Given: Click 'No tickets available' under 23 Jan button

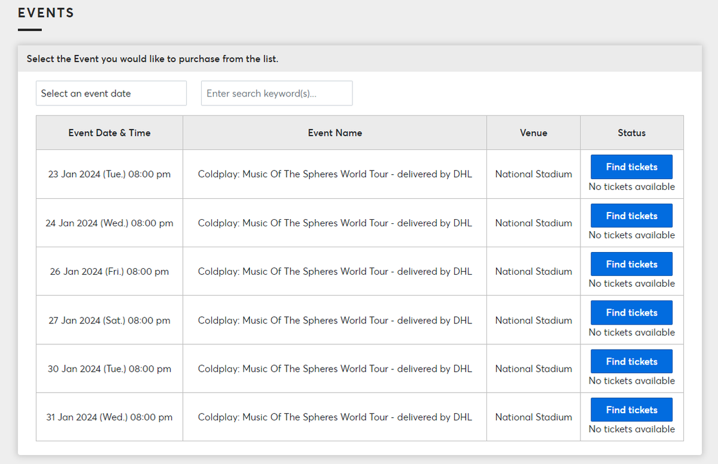Looking at the screenshot, I should (x=632, y=187).
